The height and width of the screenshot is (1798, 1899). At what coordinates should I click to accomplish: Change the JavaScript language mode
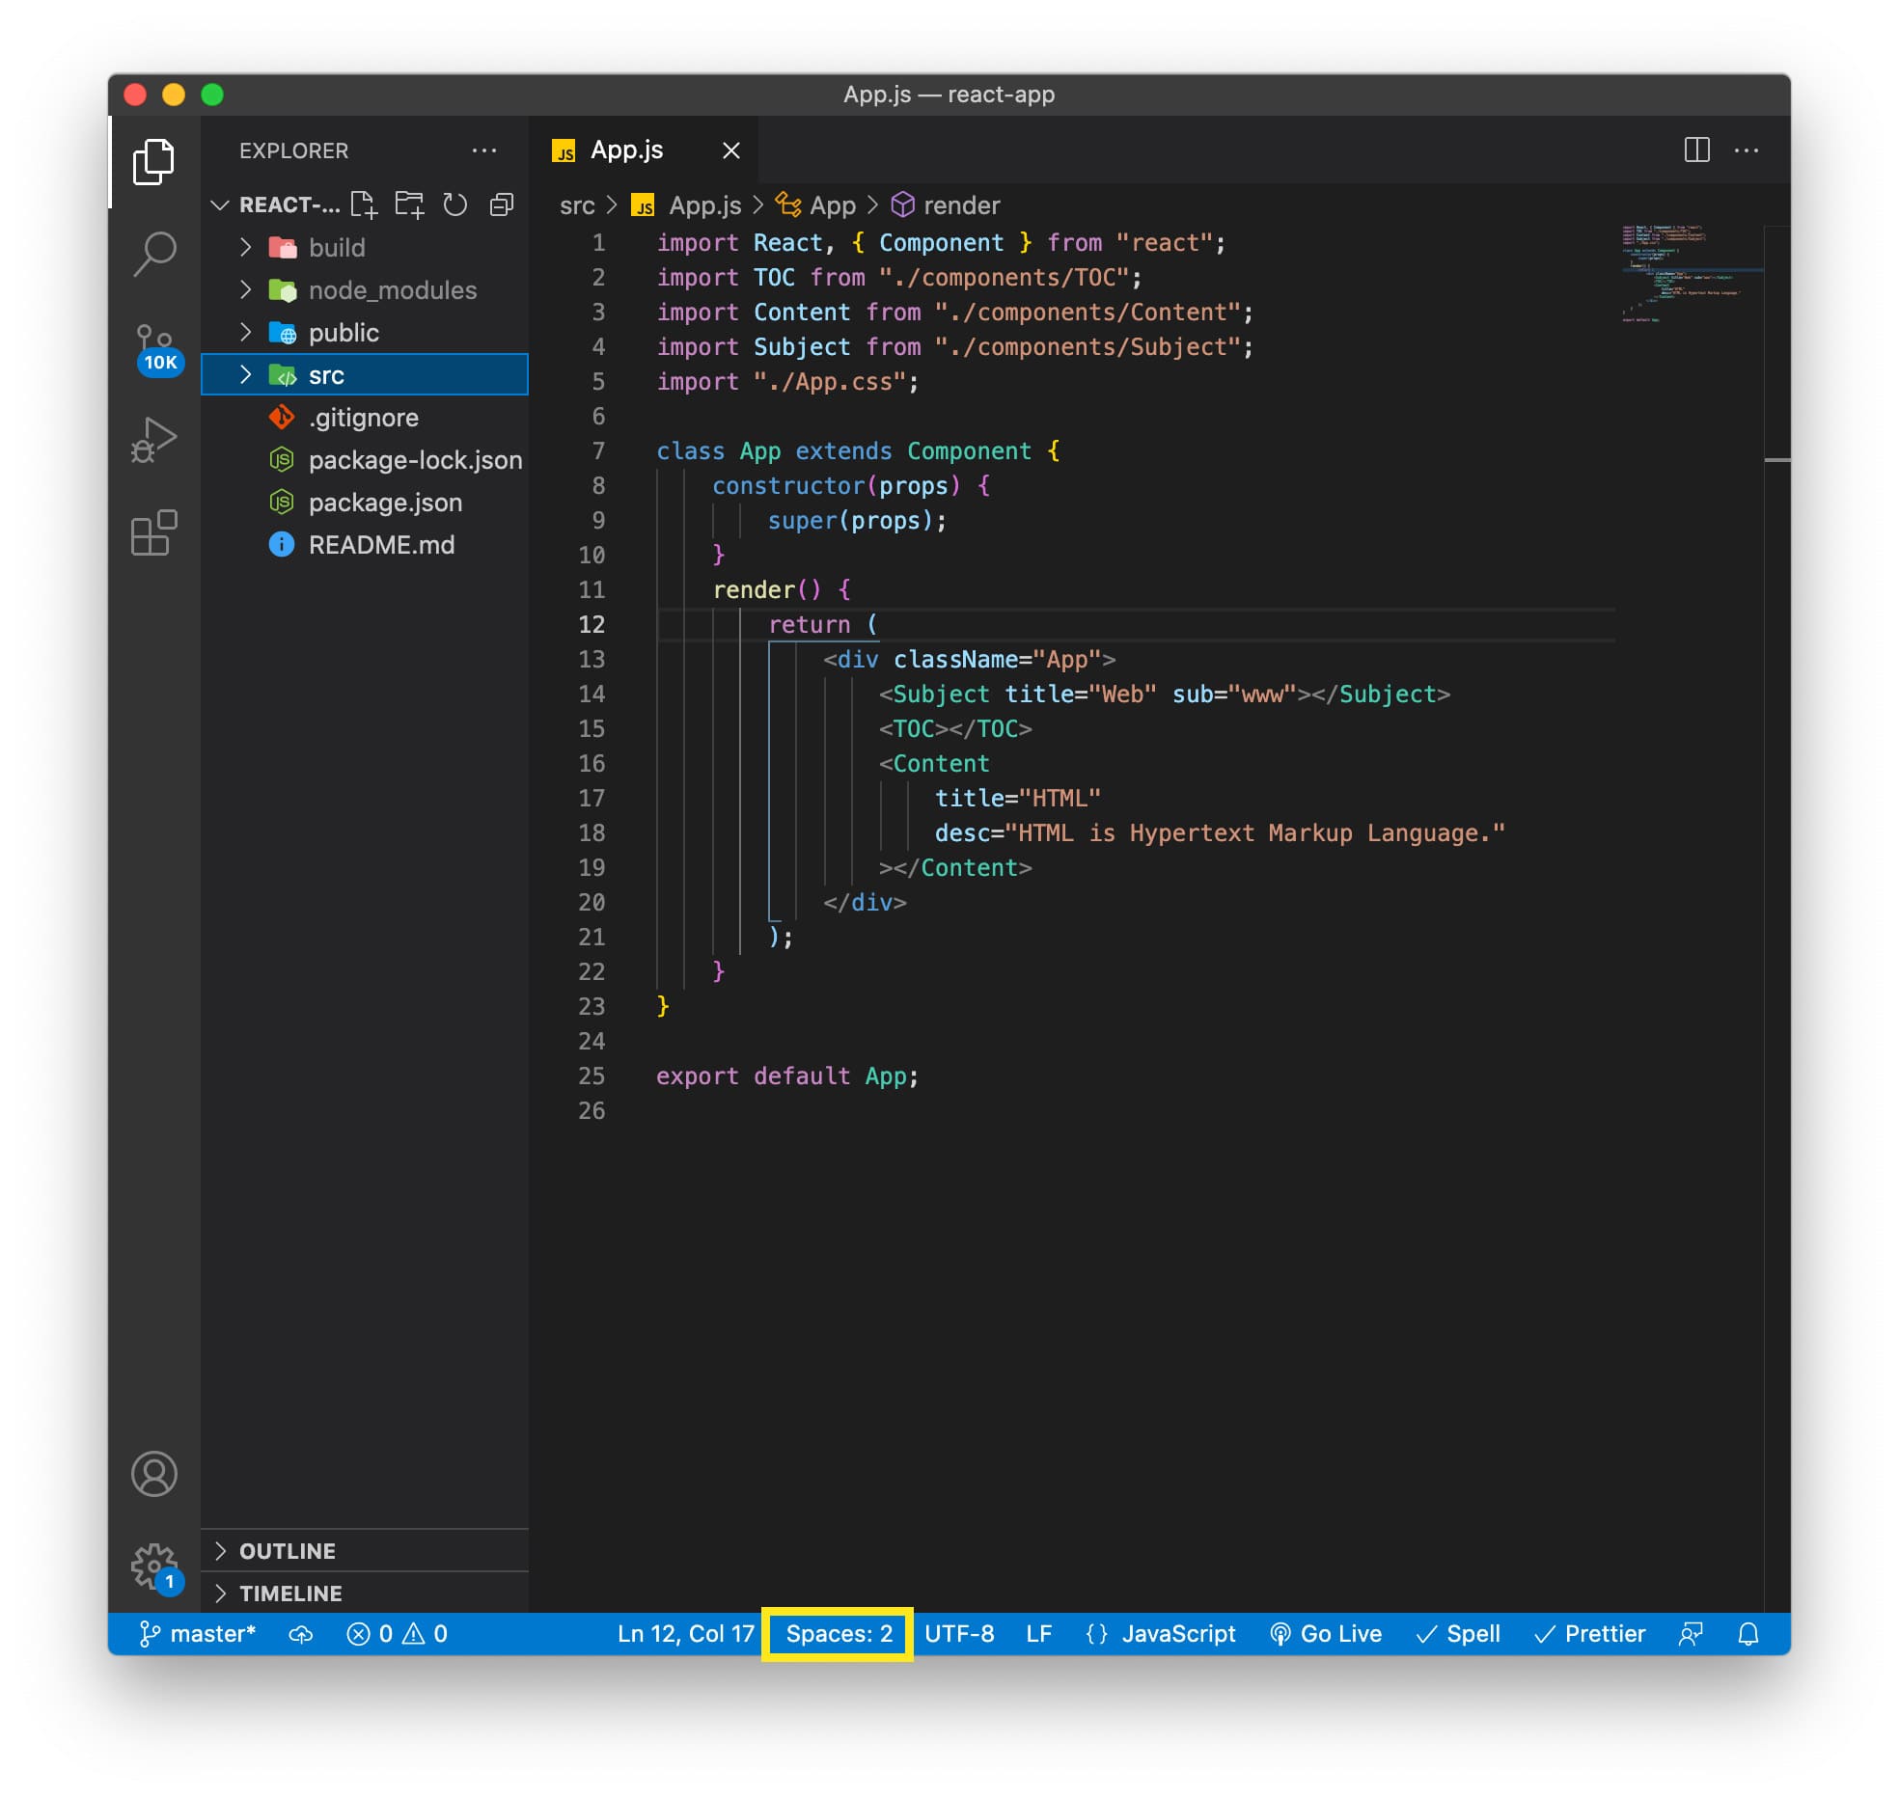[x=1177, y=1633]
